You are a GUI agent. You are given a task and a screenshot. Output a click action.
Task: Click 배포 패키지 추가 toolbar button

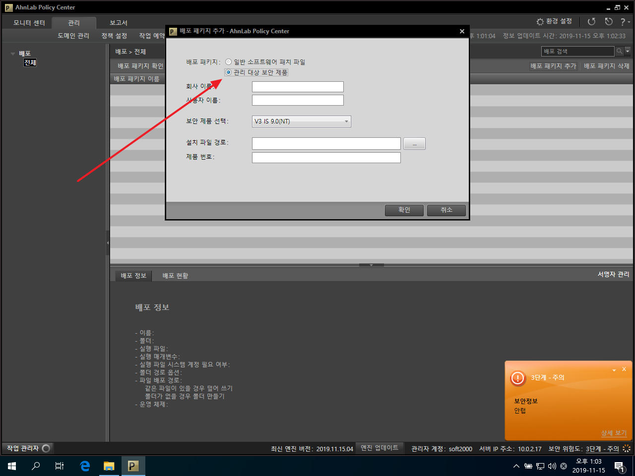coord(553,66)
